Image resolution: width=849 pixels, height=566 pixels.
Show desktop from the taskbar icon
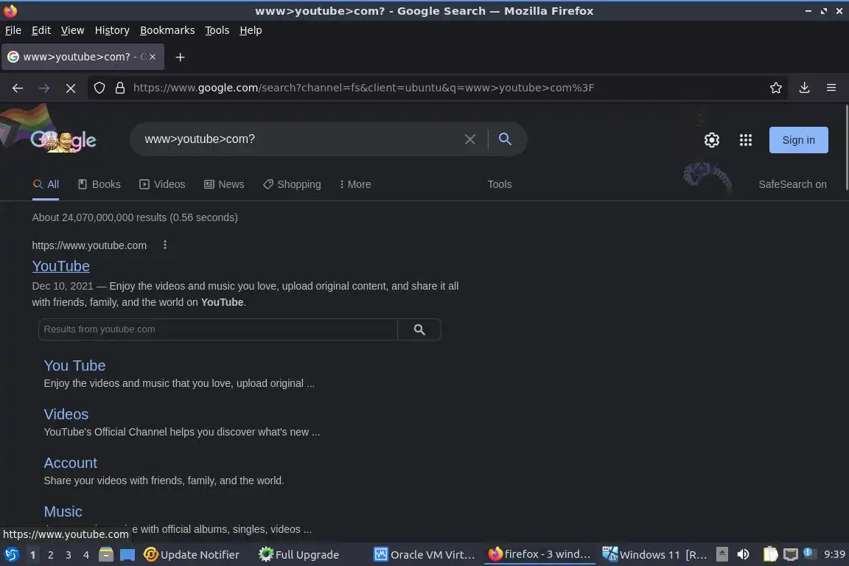pos(127,555)
